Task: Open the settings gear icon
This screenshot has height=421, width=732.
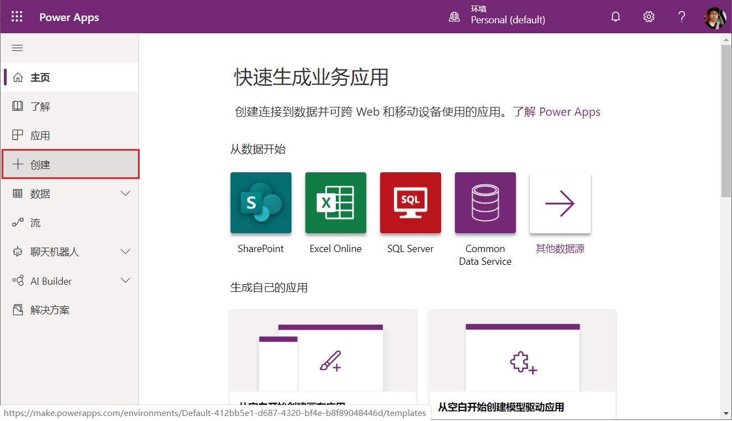Action: (649, 17)
